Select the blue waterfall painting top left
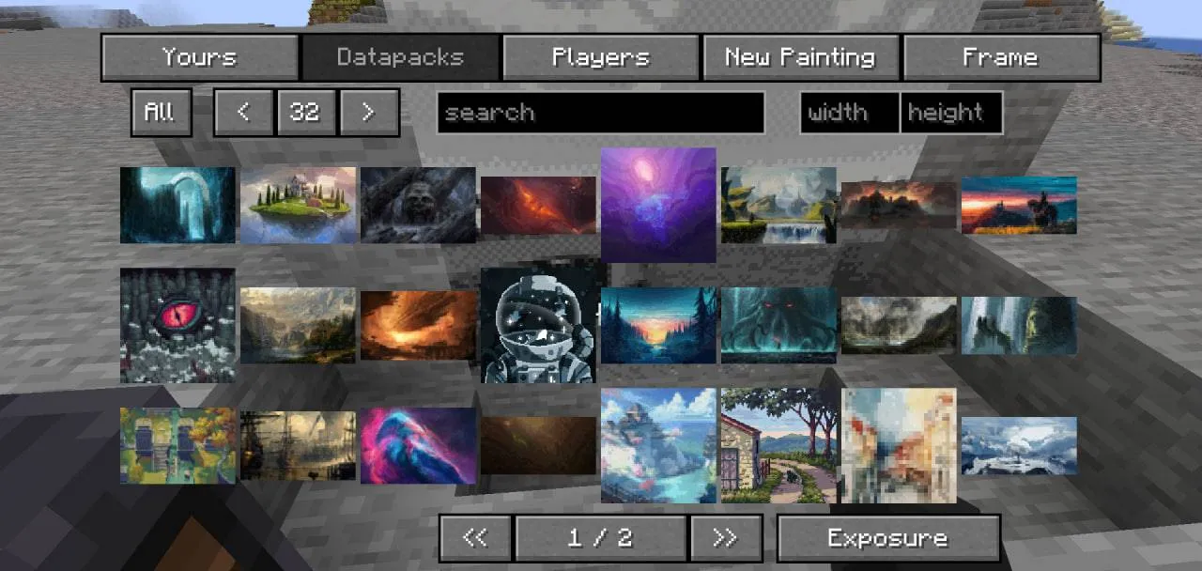The image size is (1202, 571). click(177, 205)
